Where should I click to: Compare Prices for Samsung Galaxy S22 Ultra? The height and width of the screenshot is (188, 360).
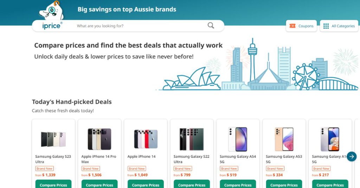coord(192,184)
